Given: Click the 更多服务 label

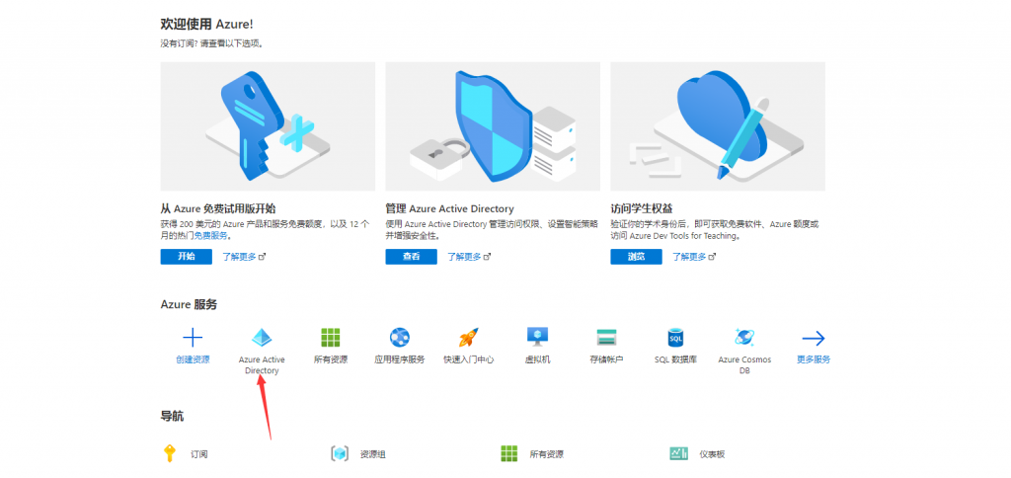Looking at the screenshot, I should coord(814,359).
